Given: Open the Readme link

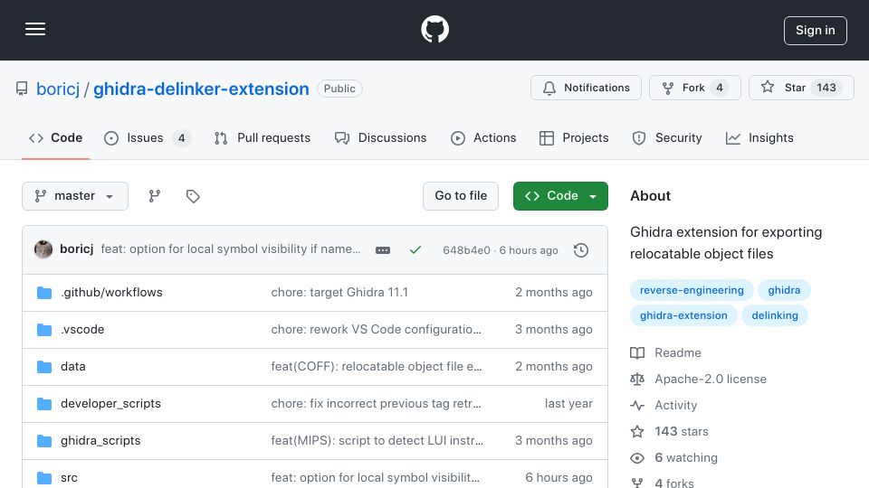Looking at the screenshot, I should (x=665, y=352).
